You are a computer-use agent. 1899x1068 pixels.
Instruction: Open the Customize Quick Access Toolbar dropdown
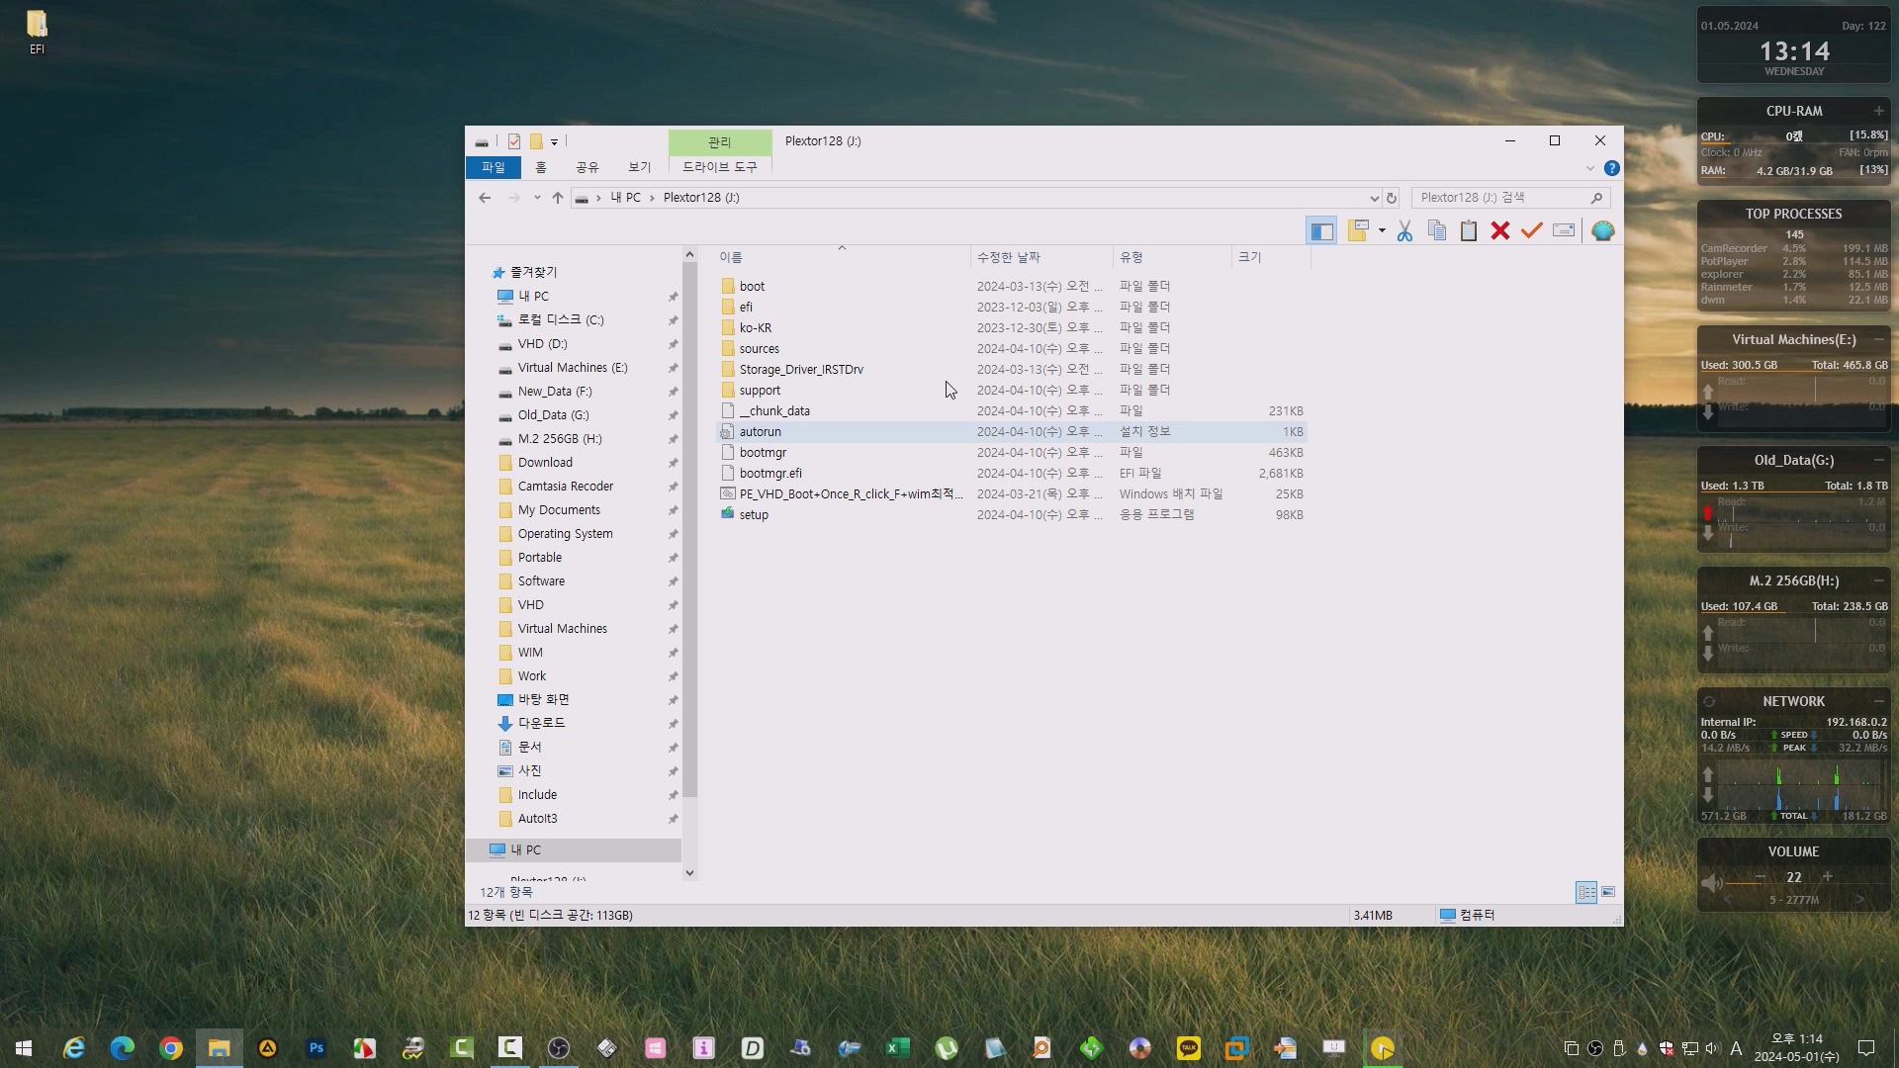(554, 142)
